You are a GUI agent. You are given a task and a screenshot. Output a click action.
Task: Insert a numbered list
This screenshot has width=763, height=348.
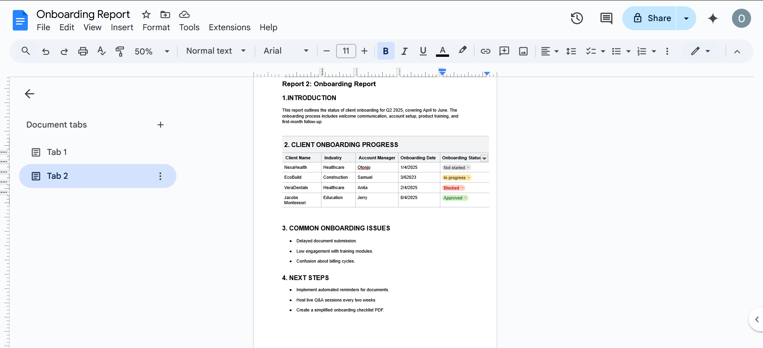pyautogui.click(x=642, y=51)
